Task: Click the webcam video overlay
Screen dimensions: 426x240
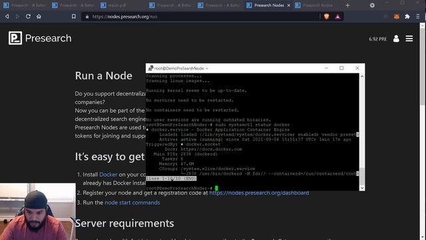Action: pyautogui.click(x=38, y=211)
